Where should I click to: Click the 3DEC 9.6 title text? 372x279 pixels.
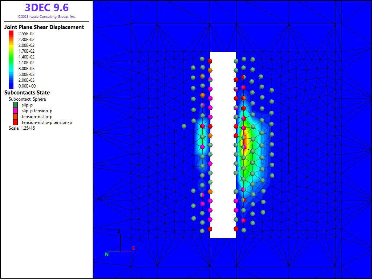pos(46,8)
